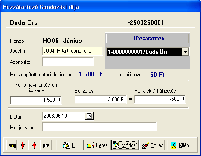Image resolution: width=201 pixels, height=156 pixels.
Task: Open search with Keres button
Action: 97,145
